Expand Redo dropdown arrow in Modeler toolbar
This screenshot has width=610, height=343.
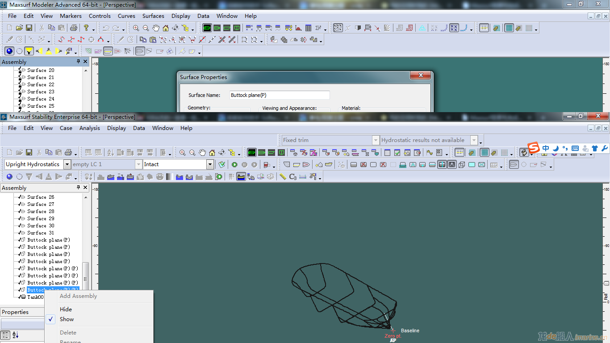click(123, 29)
